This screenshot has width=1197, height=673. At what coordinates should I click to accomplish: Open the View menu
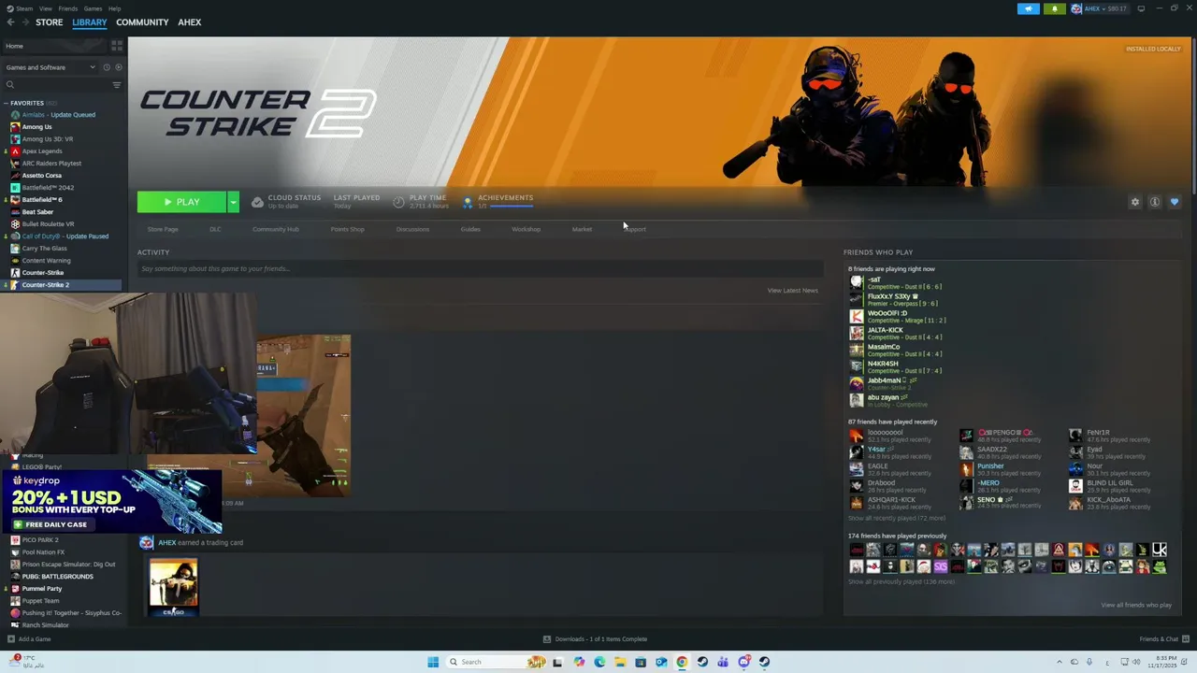(x=46, y=8)
